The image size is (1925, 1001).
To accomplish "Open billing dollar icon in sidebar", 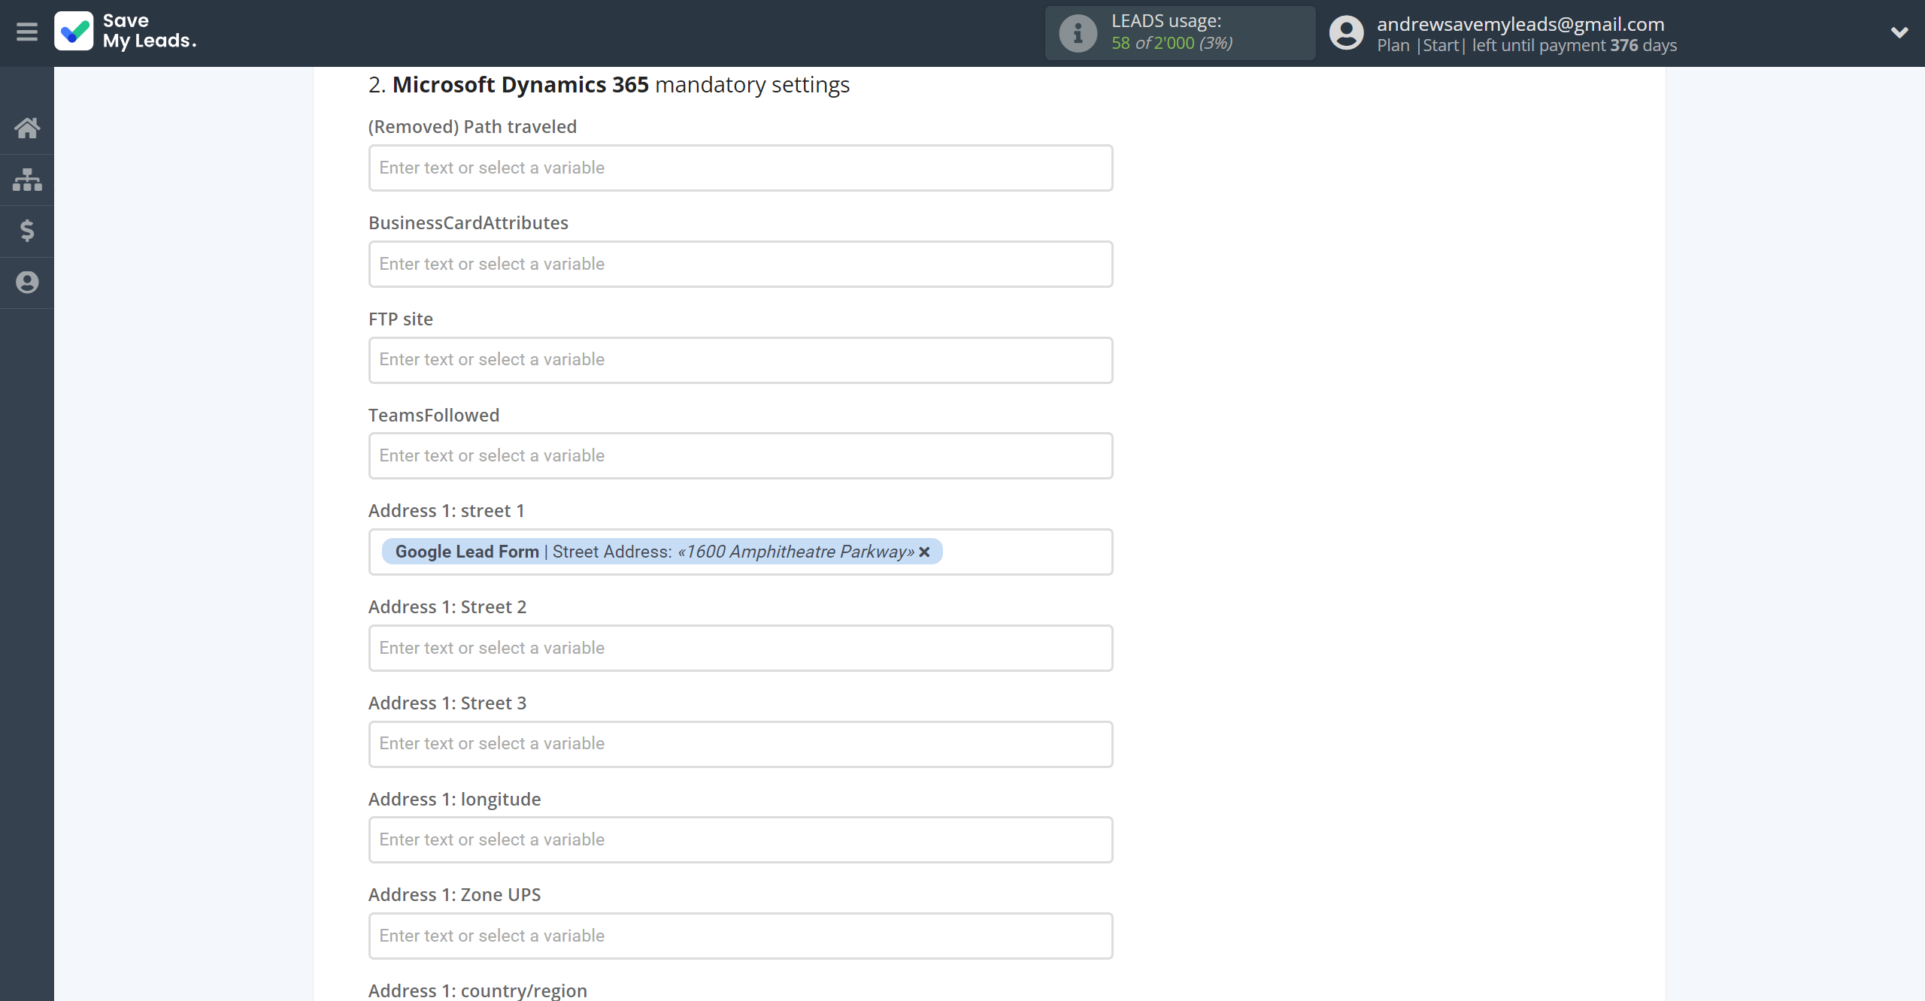I will pos(27,231).
